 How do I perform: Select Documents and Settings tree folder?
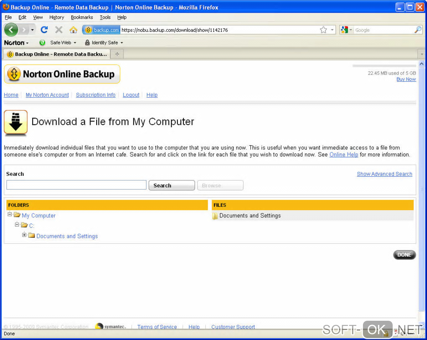point(67,236)
